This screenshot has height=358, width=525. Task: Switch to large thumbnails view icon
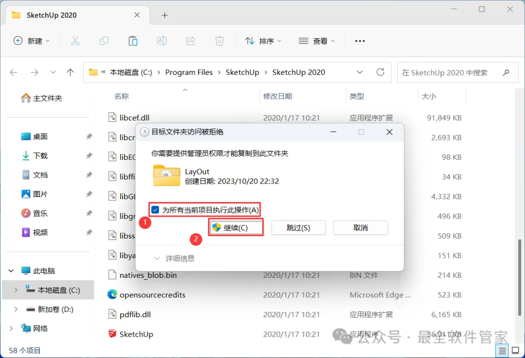pos(516,351)
